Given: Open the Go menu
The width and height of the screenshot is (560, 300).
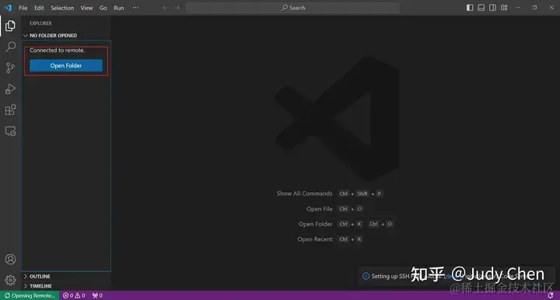Looking at the screenshot, I should [x=103, y=8].
